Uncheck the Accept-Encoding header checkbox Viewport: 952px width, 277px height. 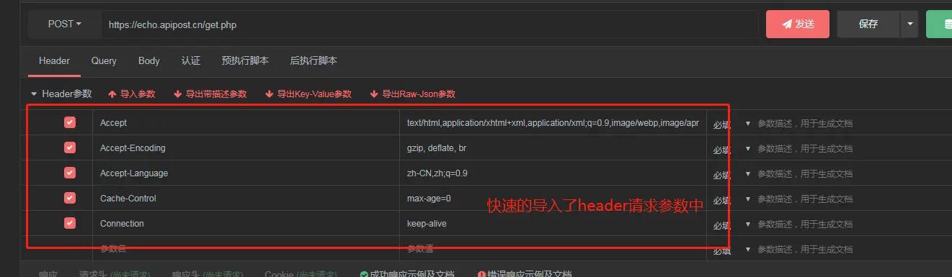(x=70, y=147)
